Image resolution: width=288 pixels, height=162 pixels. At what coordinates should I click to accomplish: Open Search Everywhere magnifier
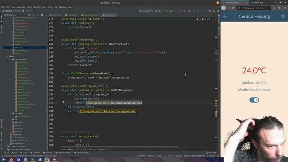[214, 11]
